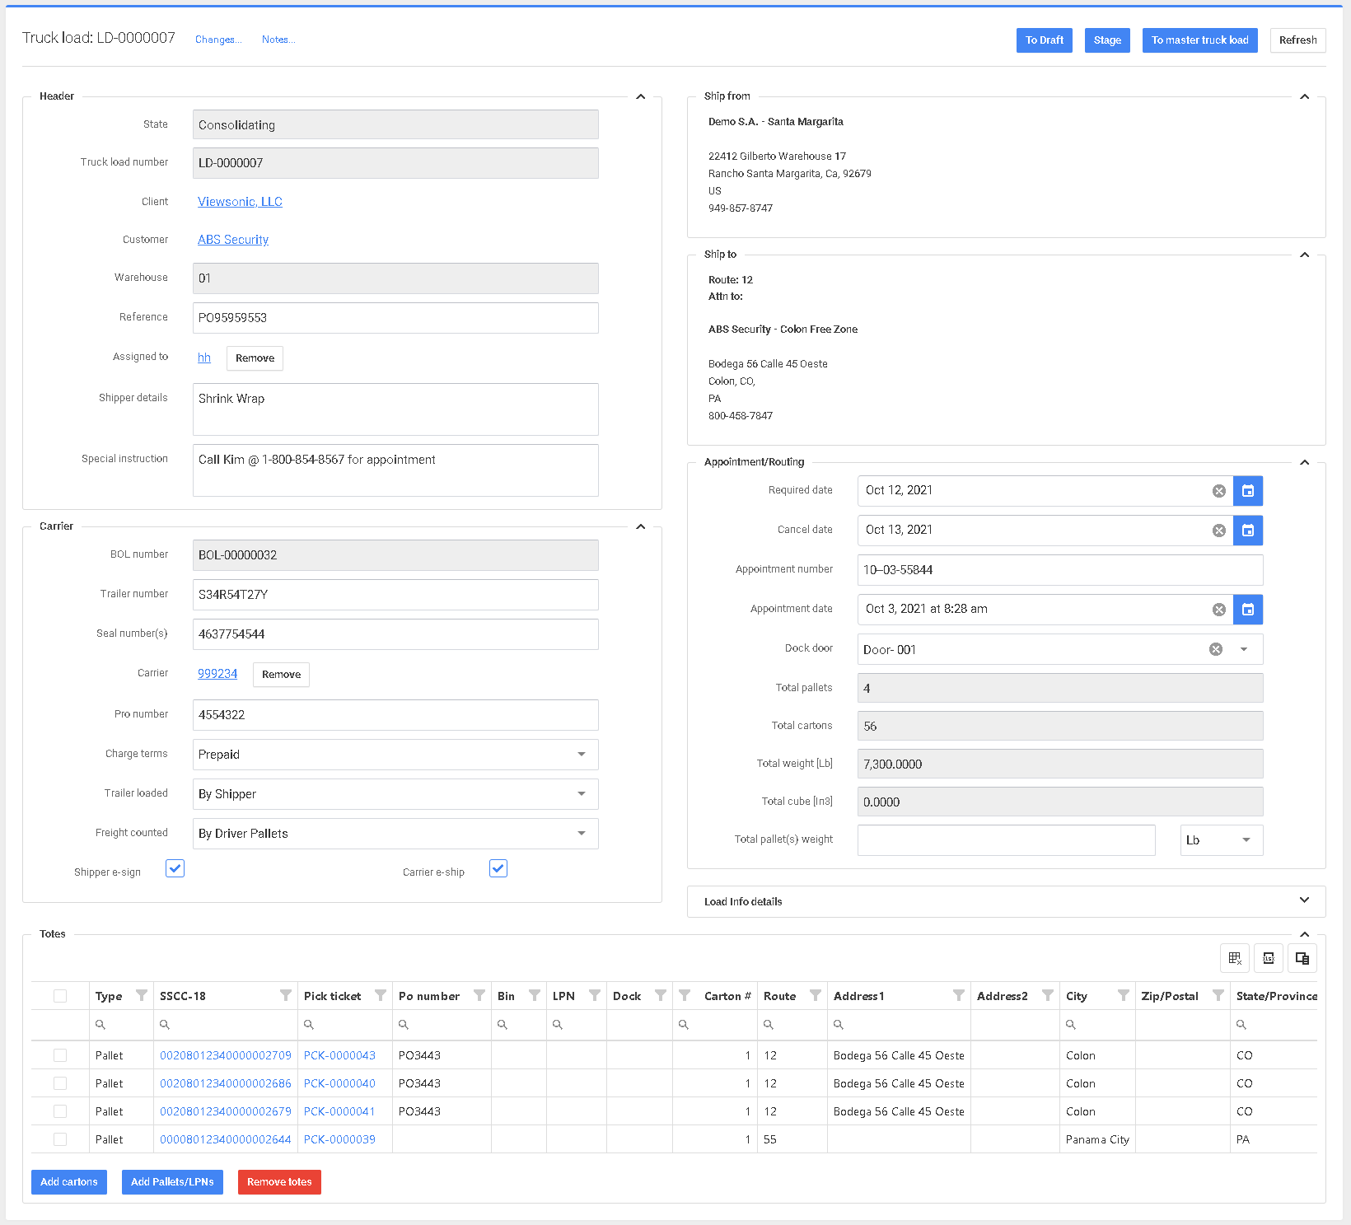
Task: Click the To master truck load button
Action: 1199,40
